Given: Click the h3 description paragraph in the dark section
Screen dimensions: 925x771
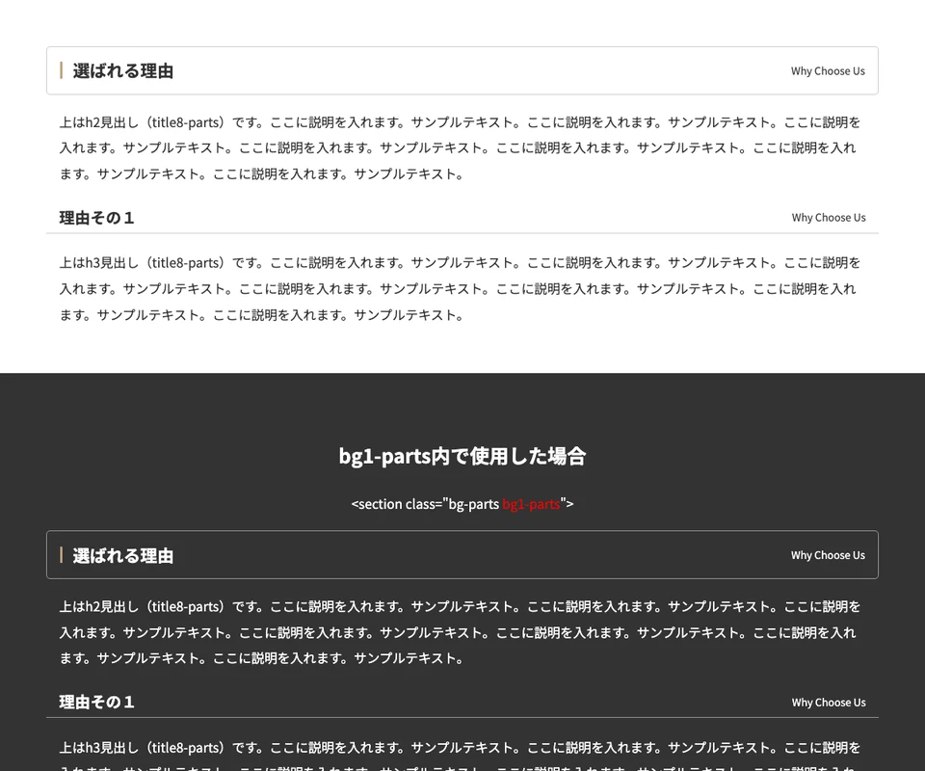Looking at the screenshot, I should 461,749.
